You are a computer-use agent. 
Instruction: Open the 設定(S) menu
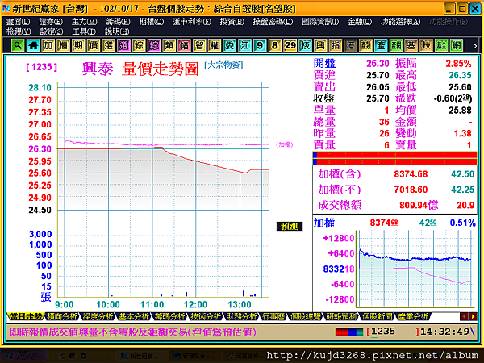pyautogui.click(x=52, y=31)
